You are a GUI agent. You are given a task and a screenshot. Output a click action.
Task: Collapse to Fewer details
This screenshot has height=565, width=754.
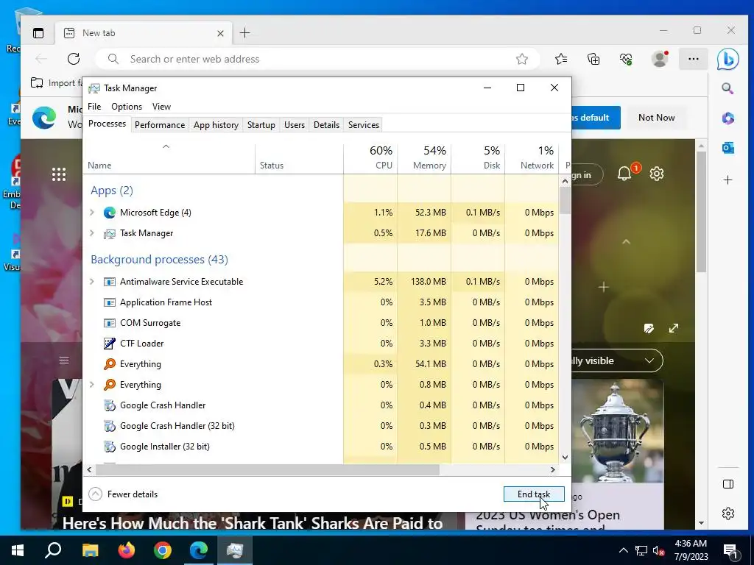point(124,494)
